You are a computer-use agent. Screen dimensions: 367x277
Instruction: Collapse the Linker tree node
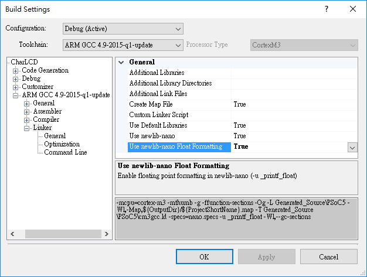[27, 128]
